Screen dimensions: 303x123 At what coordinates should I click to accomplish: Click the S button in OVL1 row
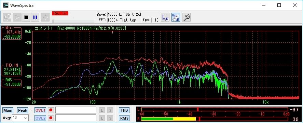(x=110, y=110)
